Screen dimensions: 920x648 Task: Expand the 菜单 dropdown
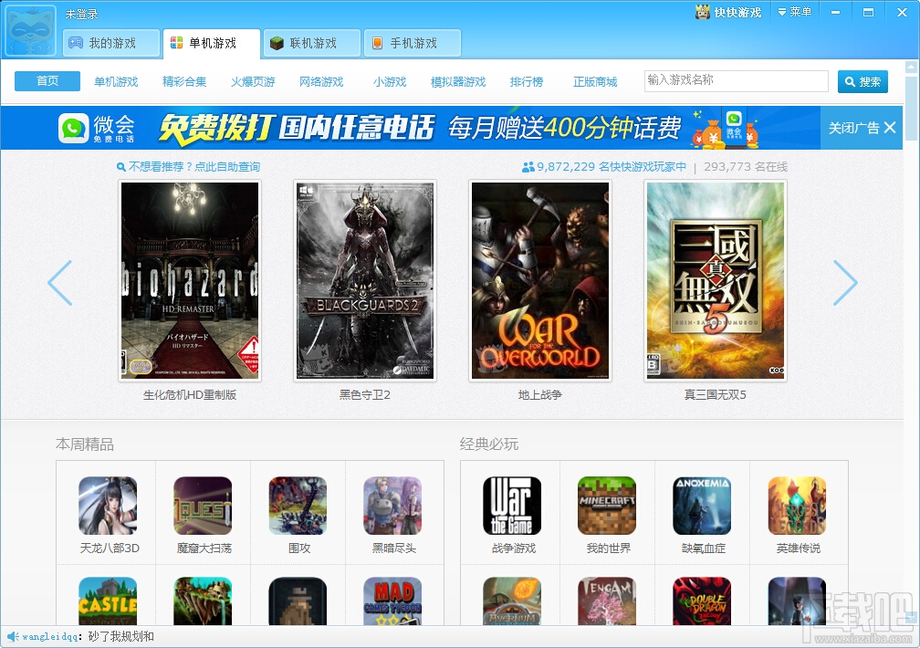coord(794,12)
